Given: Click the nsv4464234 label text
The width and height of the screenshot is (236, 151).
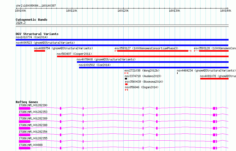Looking at the screenshot, I should click(x=206, y=70).
